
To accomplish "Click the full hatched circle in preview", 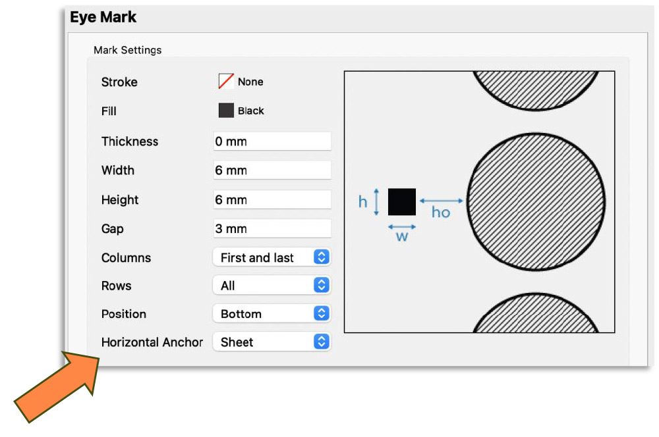I will (536, 201).
